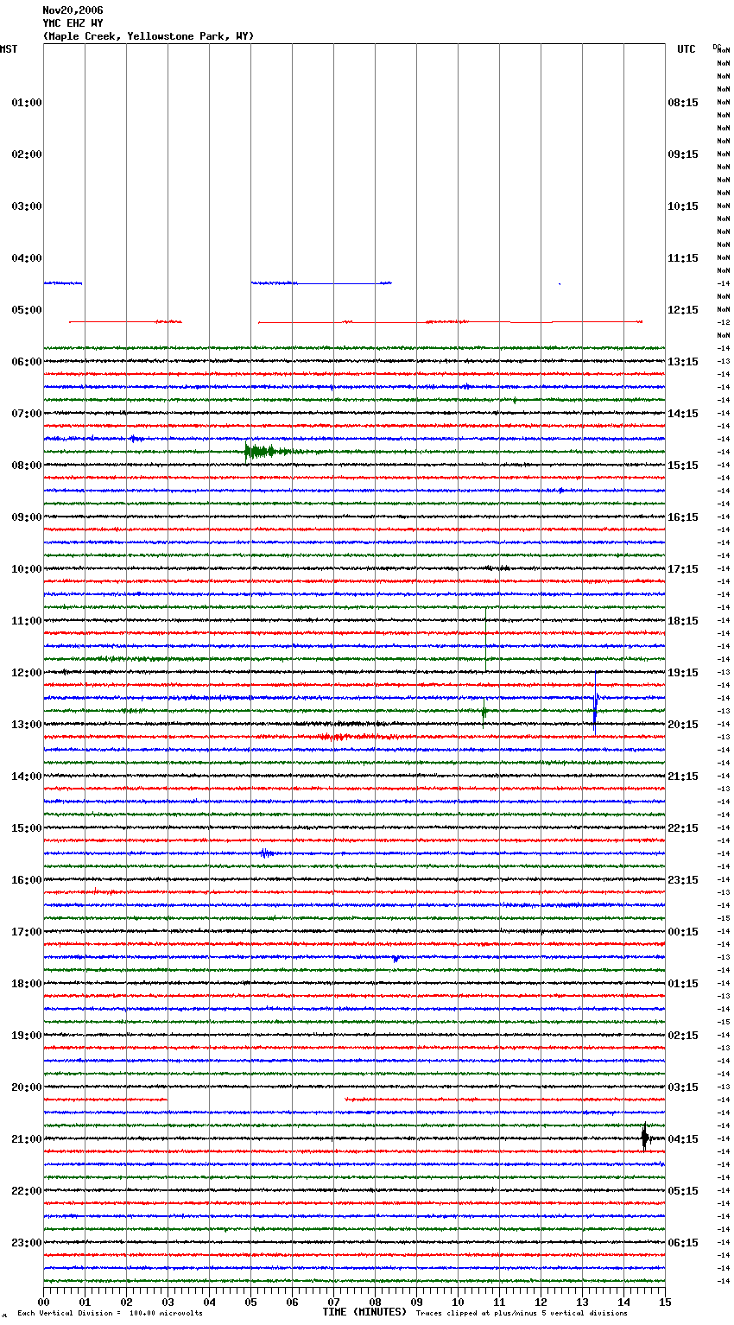The width and height of the screenshot is (734, 1325).
Task: Click the TIME (MINUTES) axis title
Action: 364,1312
